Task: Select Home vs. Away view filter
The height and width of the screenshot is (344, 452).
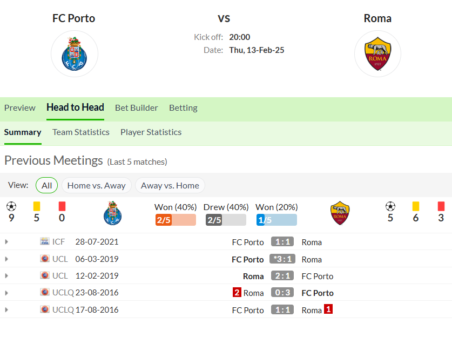Action: 97,185
